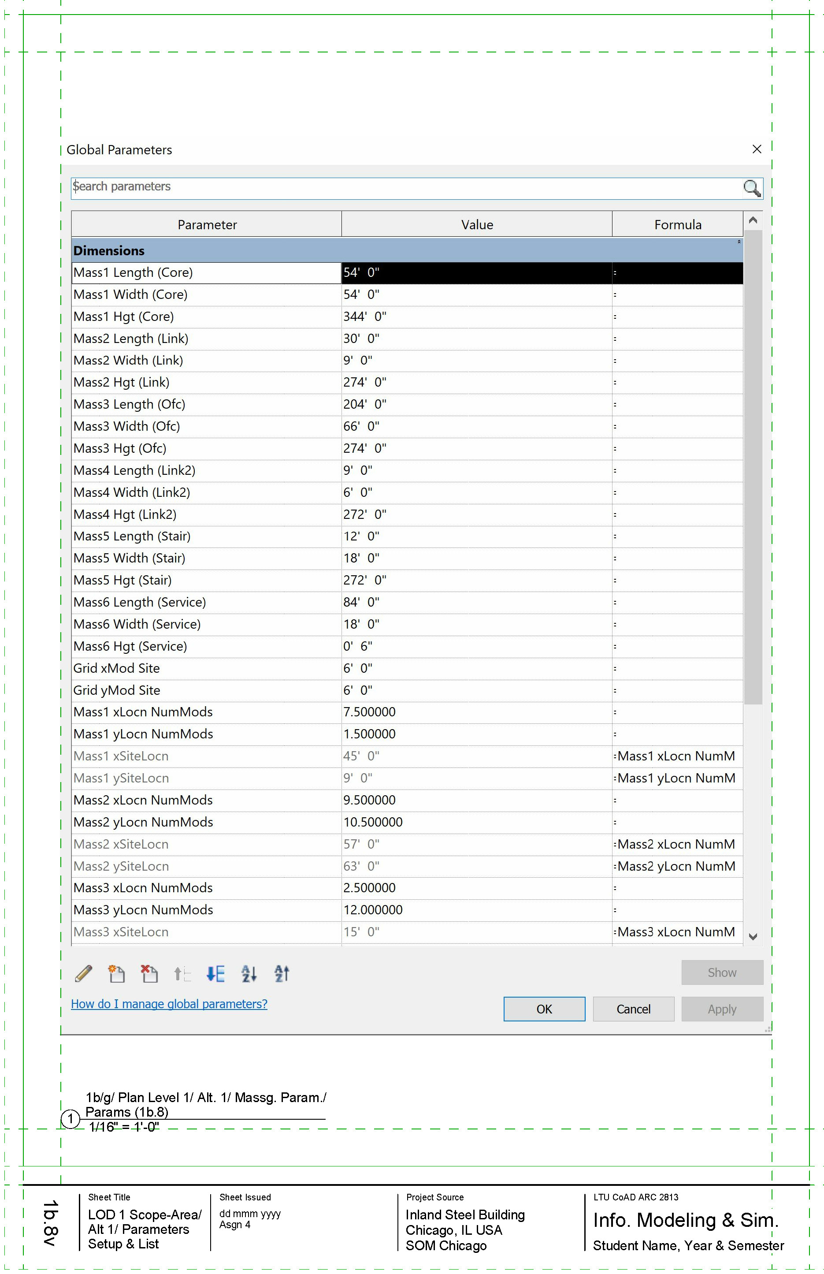Sort parameters in descending order
The height and width of the screenshot is (1274, 824).
(x=282, y=974)
